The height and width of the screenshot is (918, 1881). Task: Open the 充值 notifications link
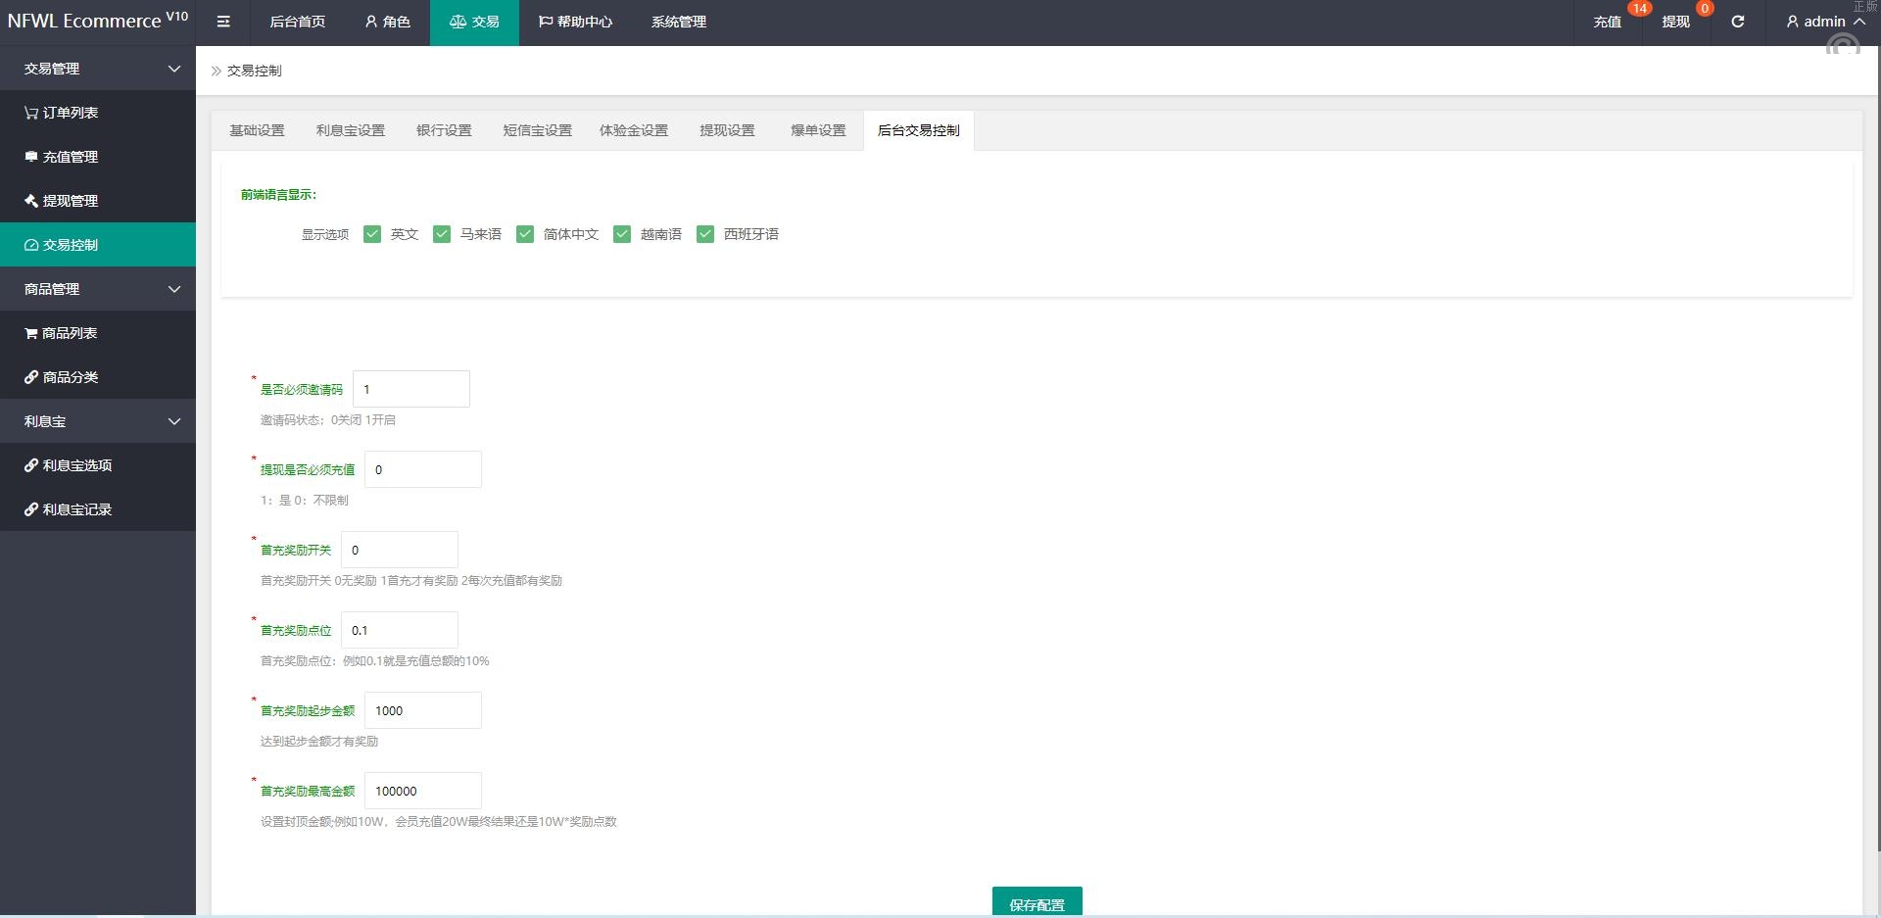(x=1607, y=22)
